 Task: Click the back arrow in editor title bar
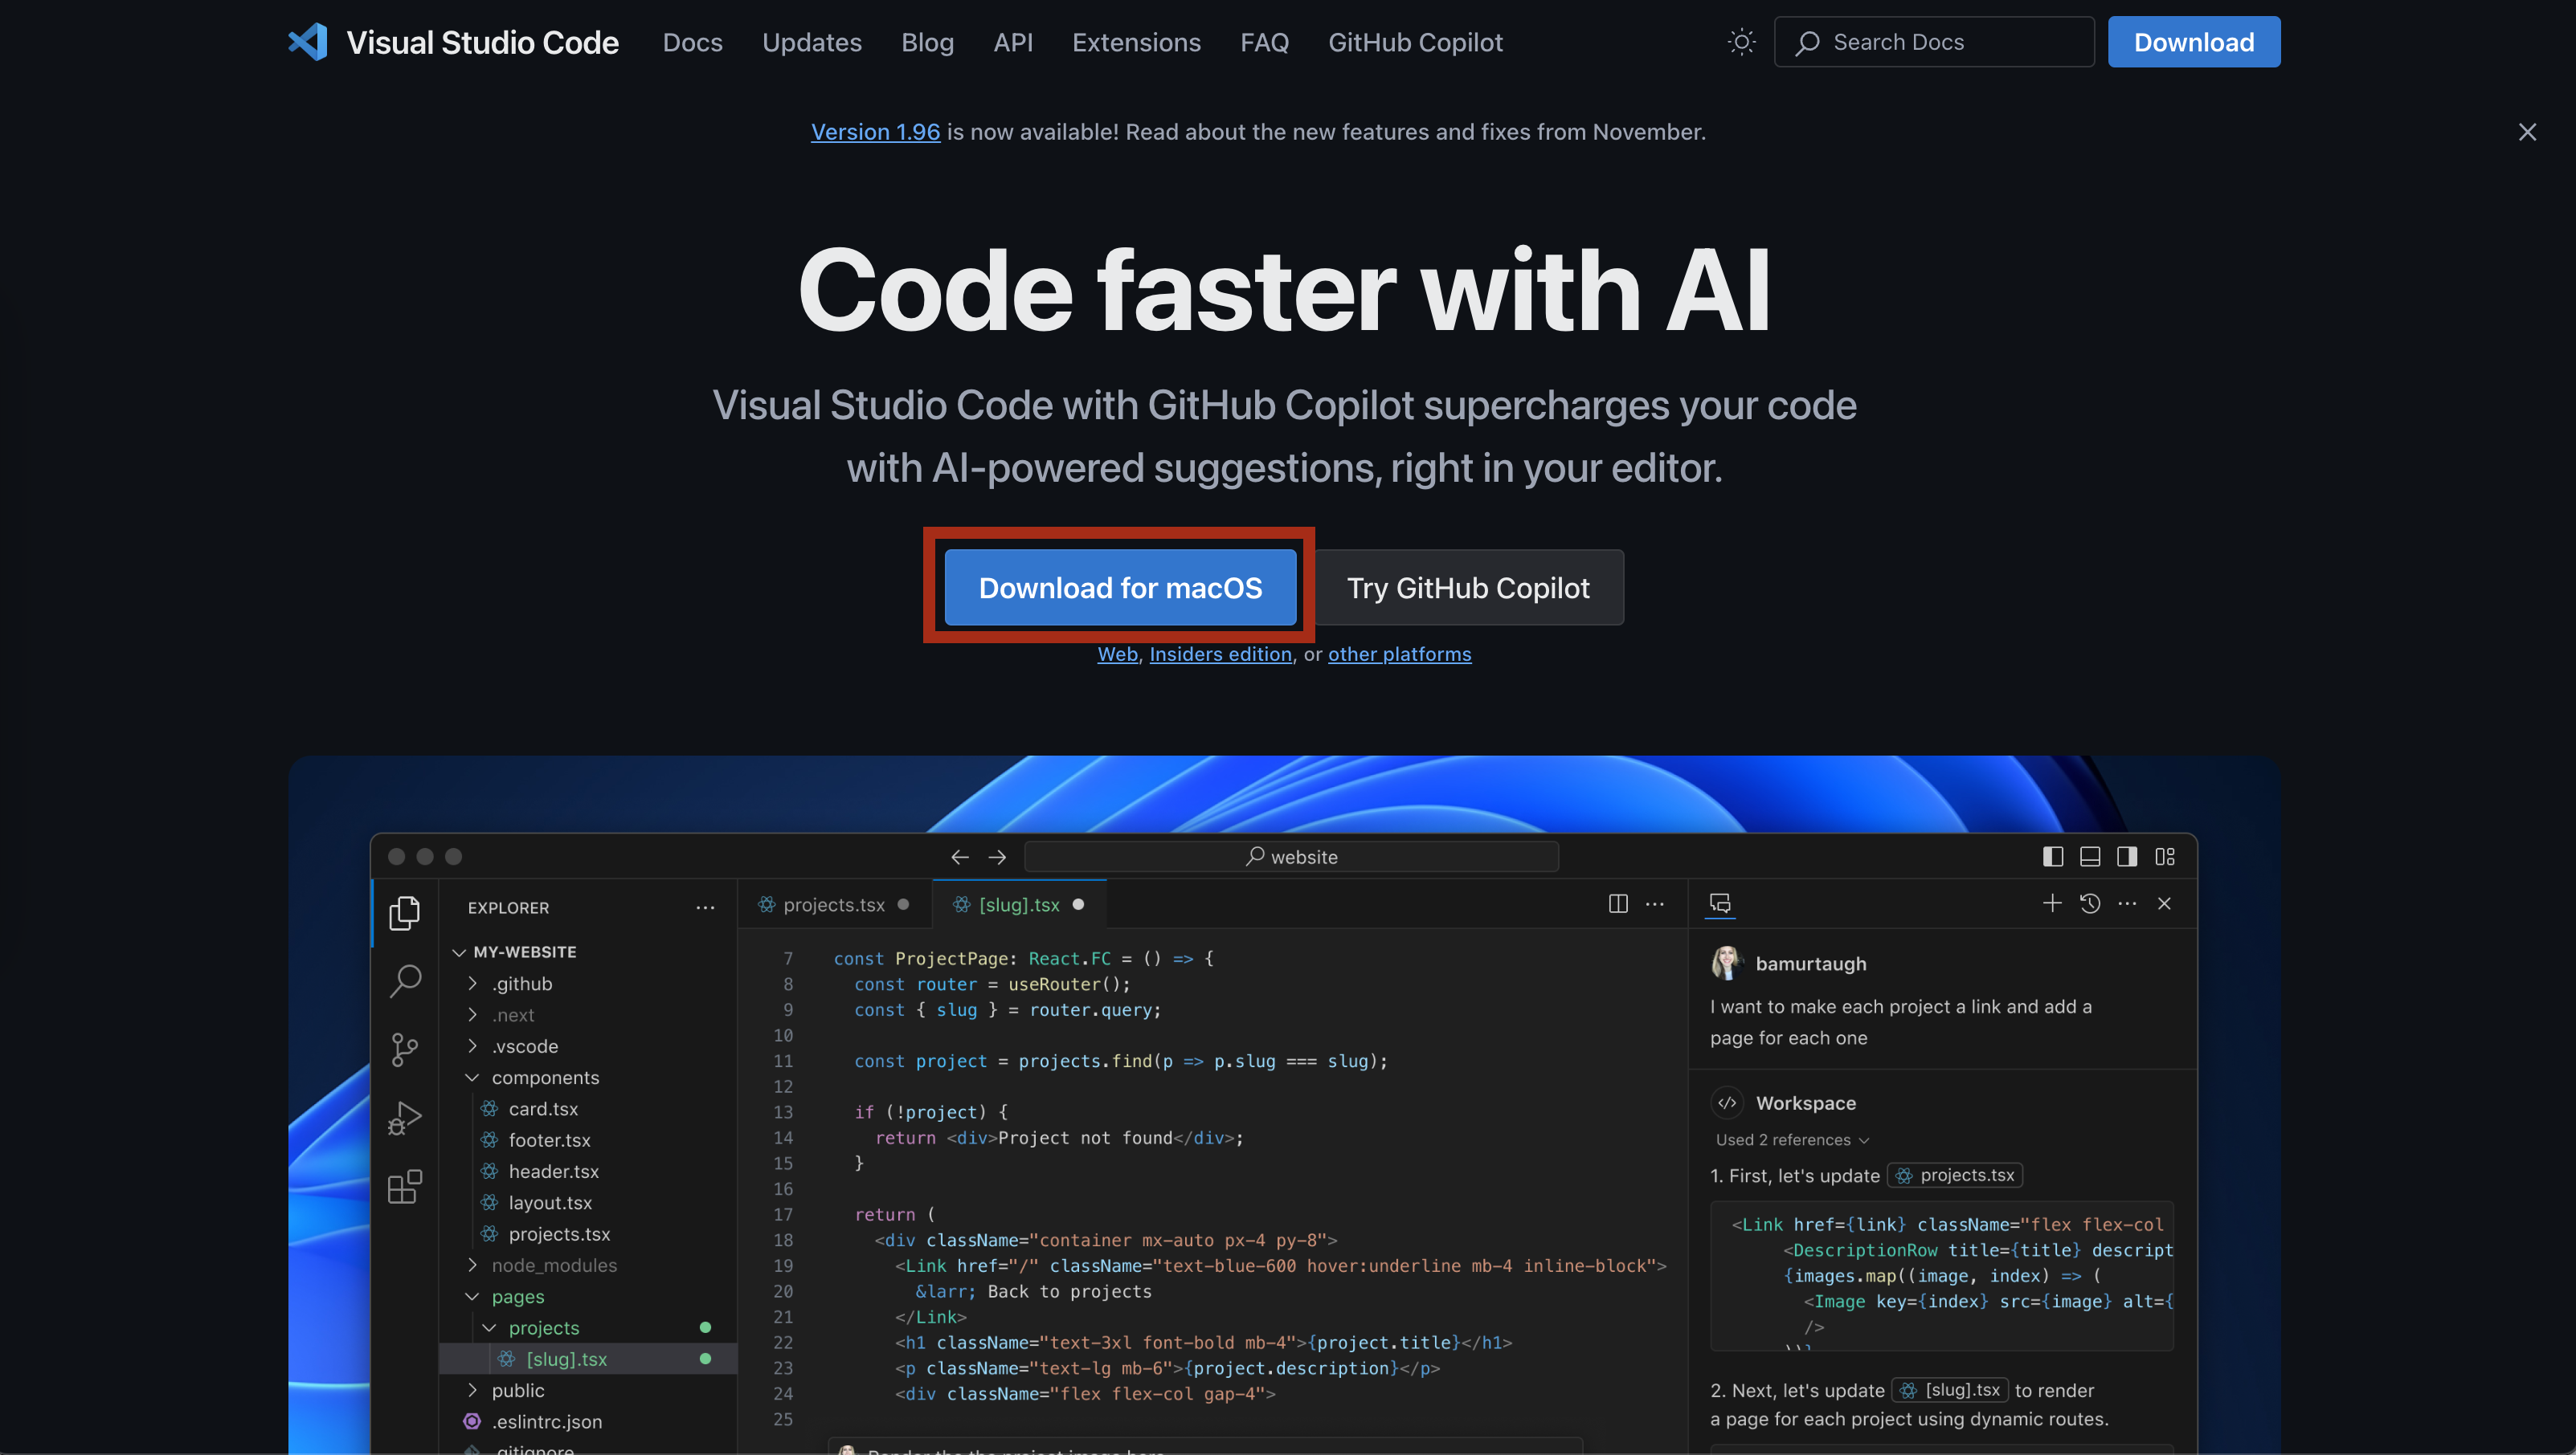point(960,857)
